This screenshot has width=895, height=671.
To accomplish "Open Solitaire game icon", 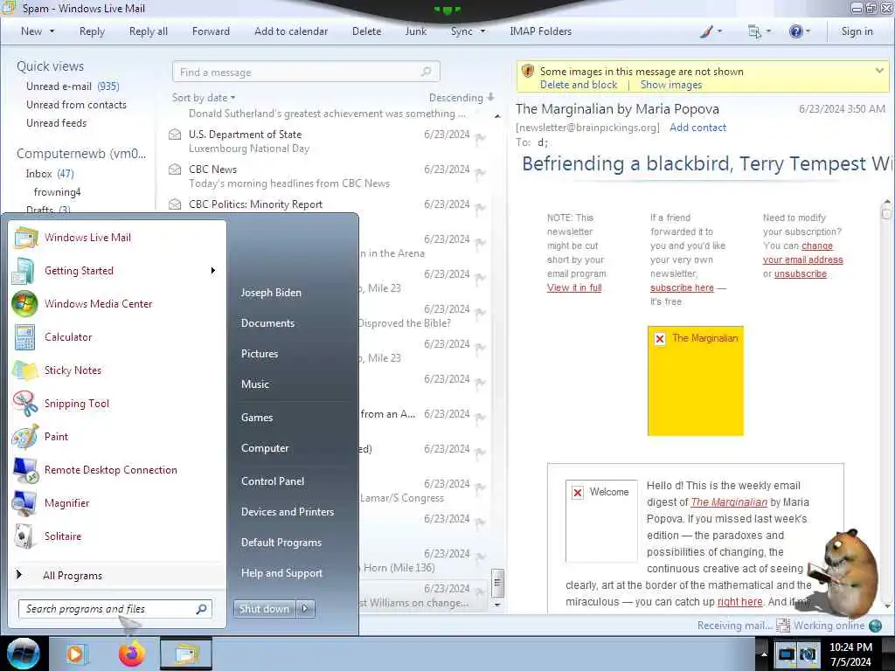I will [x=24, y=536].
